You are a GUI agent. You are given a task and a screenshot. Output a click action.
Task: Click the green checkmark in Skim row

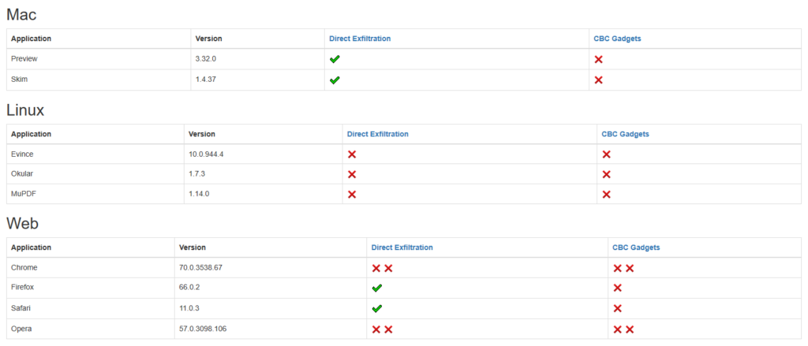335,80
